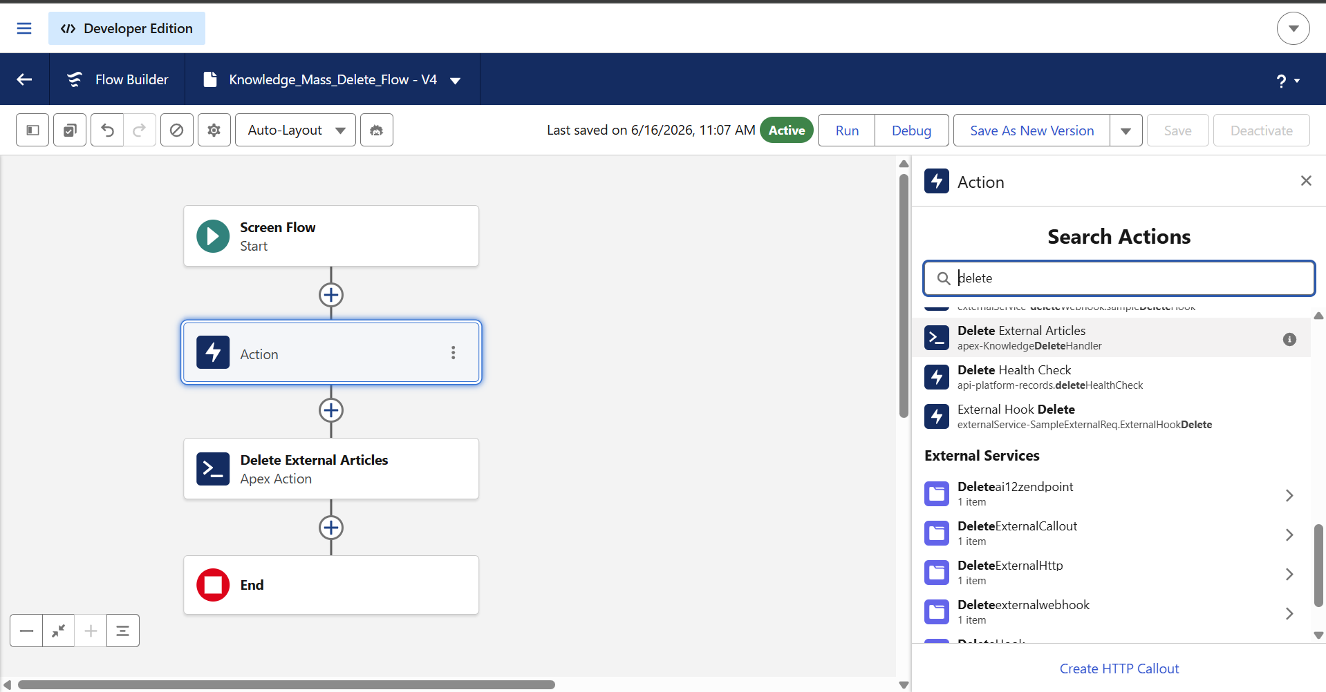The height and width of the screenshot is (692, 1326).
Task: Click the Search Actions input field
Action: pyautogui.click(x=1119, y=278)
